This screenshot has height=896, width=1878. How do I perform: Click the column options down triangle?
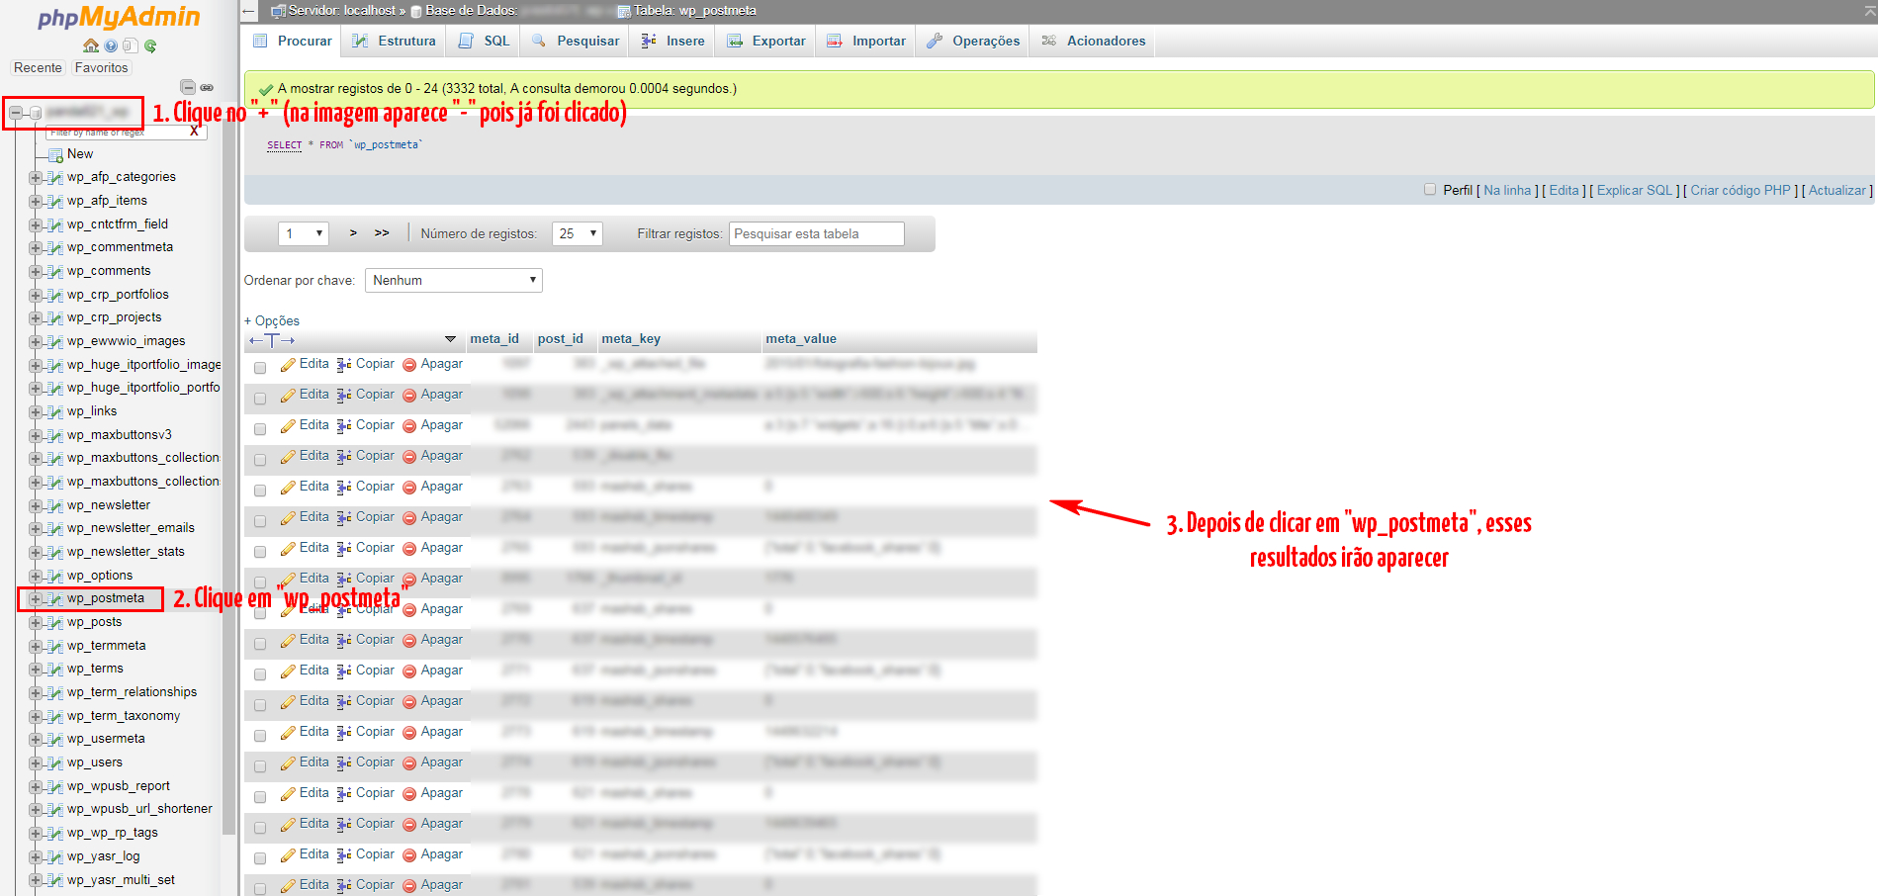pos(450,339)
